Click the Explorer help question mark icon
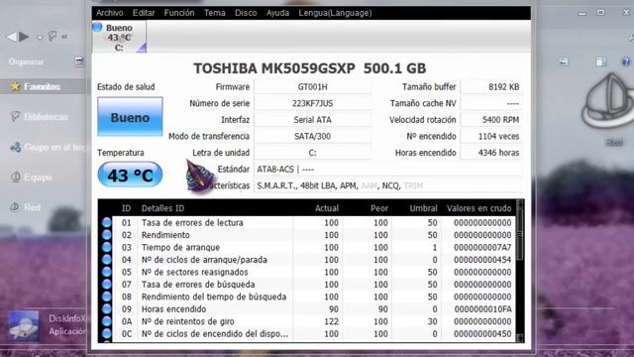Image resolution: width=634 pixels, height=357 pixels. (x=625, y=61)
